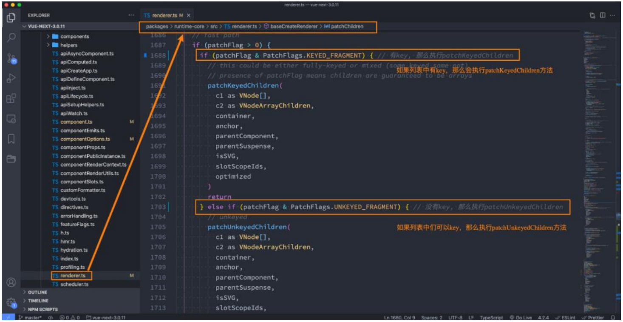Open the Bookmarks panel icon

click(11, 139)
